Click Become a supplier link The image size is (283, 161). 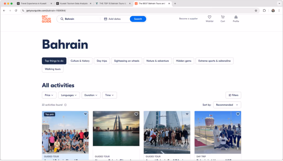tap(188, 19)
